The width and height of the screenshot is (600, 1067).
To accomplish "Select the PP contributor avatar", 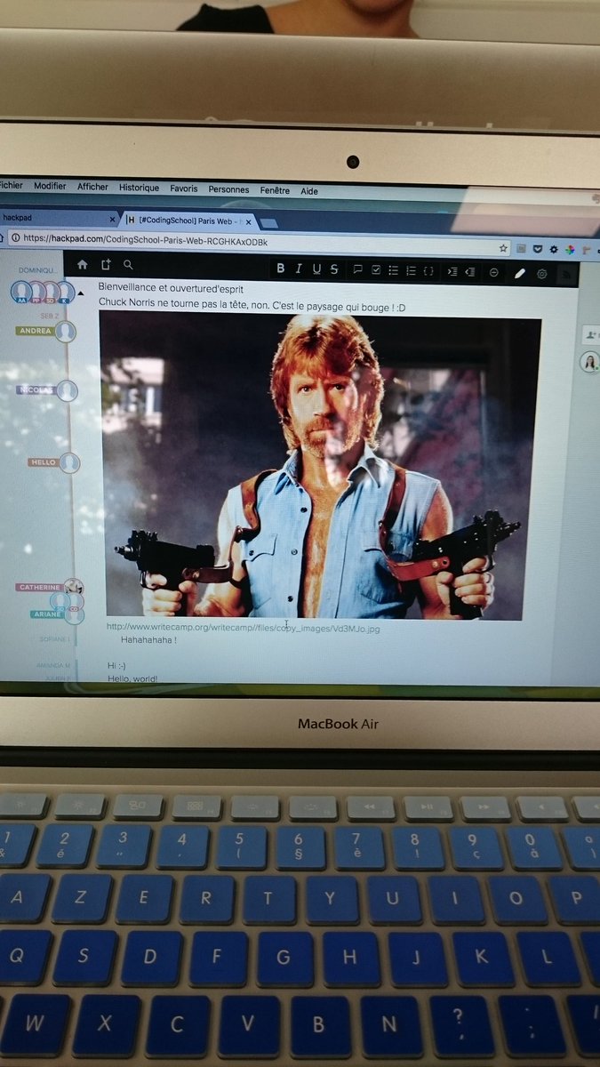I will point(37,293).
